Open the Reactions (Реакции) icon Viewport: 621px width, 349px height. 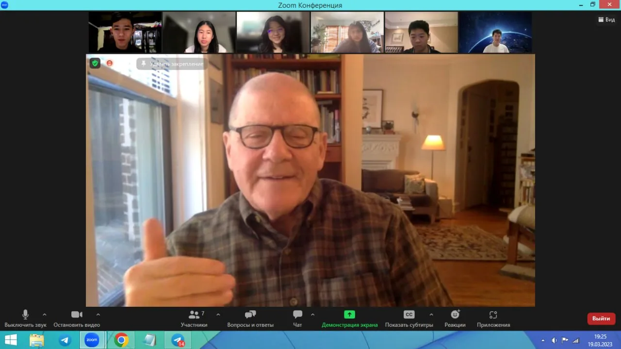click(x=455, y=315)
